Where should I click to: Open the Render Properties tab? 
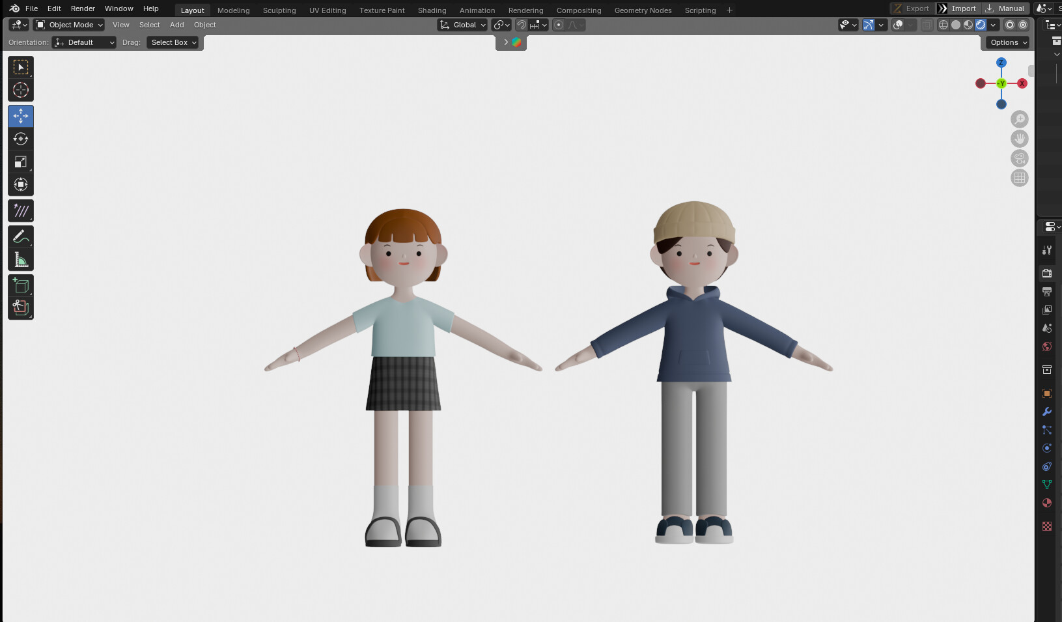pyautogui.click(x=1047, y=274)
